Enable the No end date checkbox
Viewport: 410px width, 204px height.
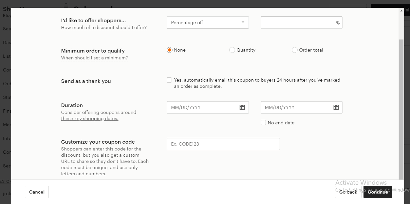click(263, 122)
